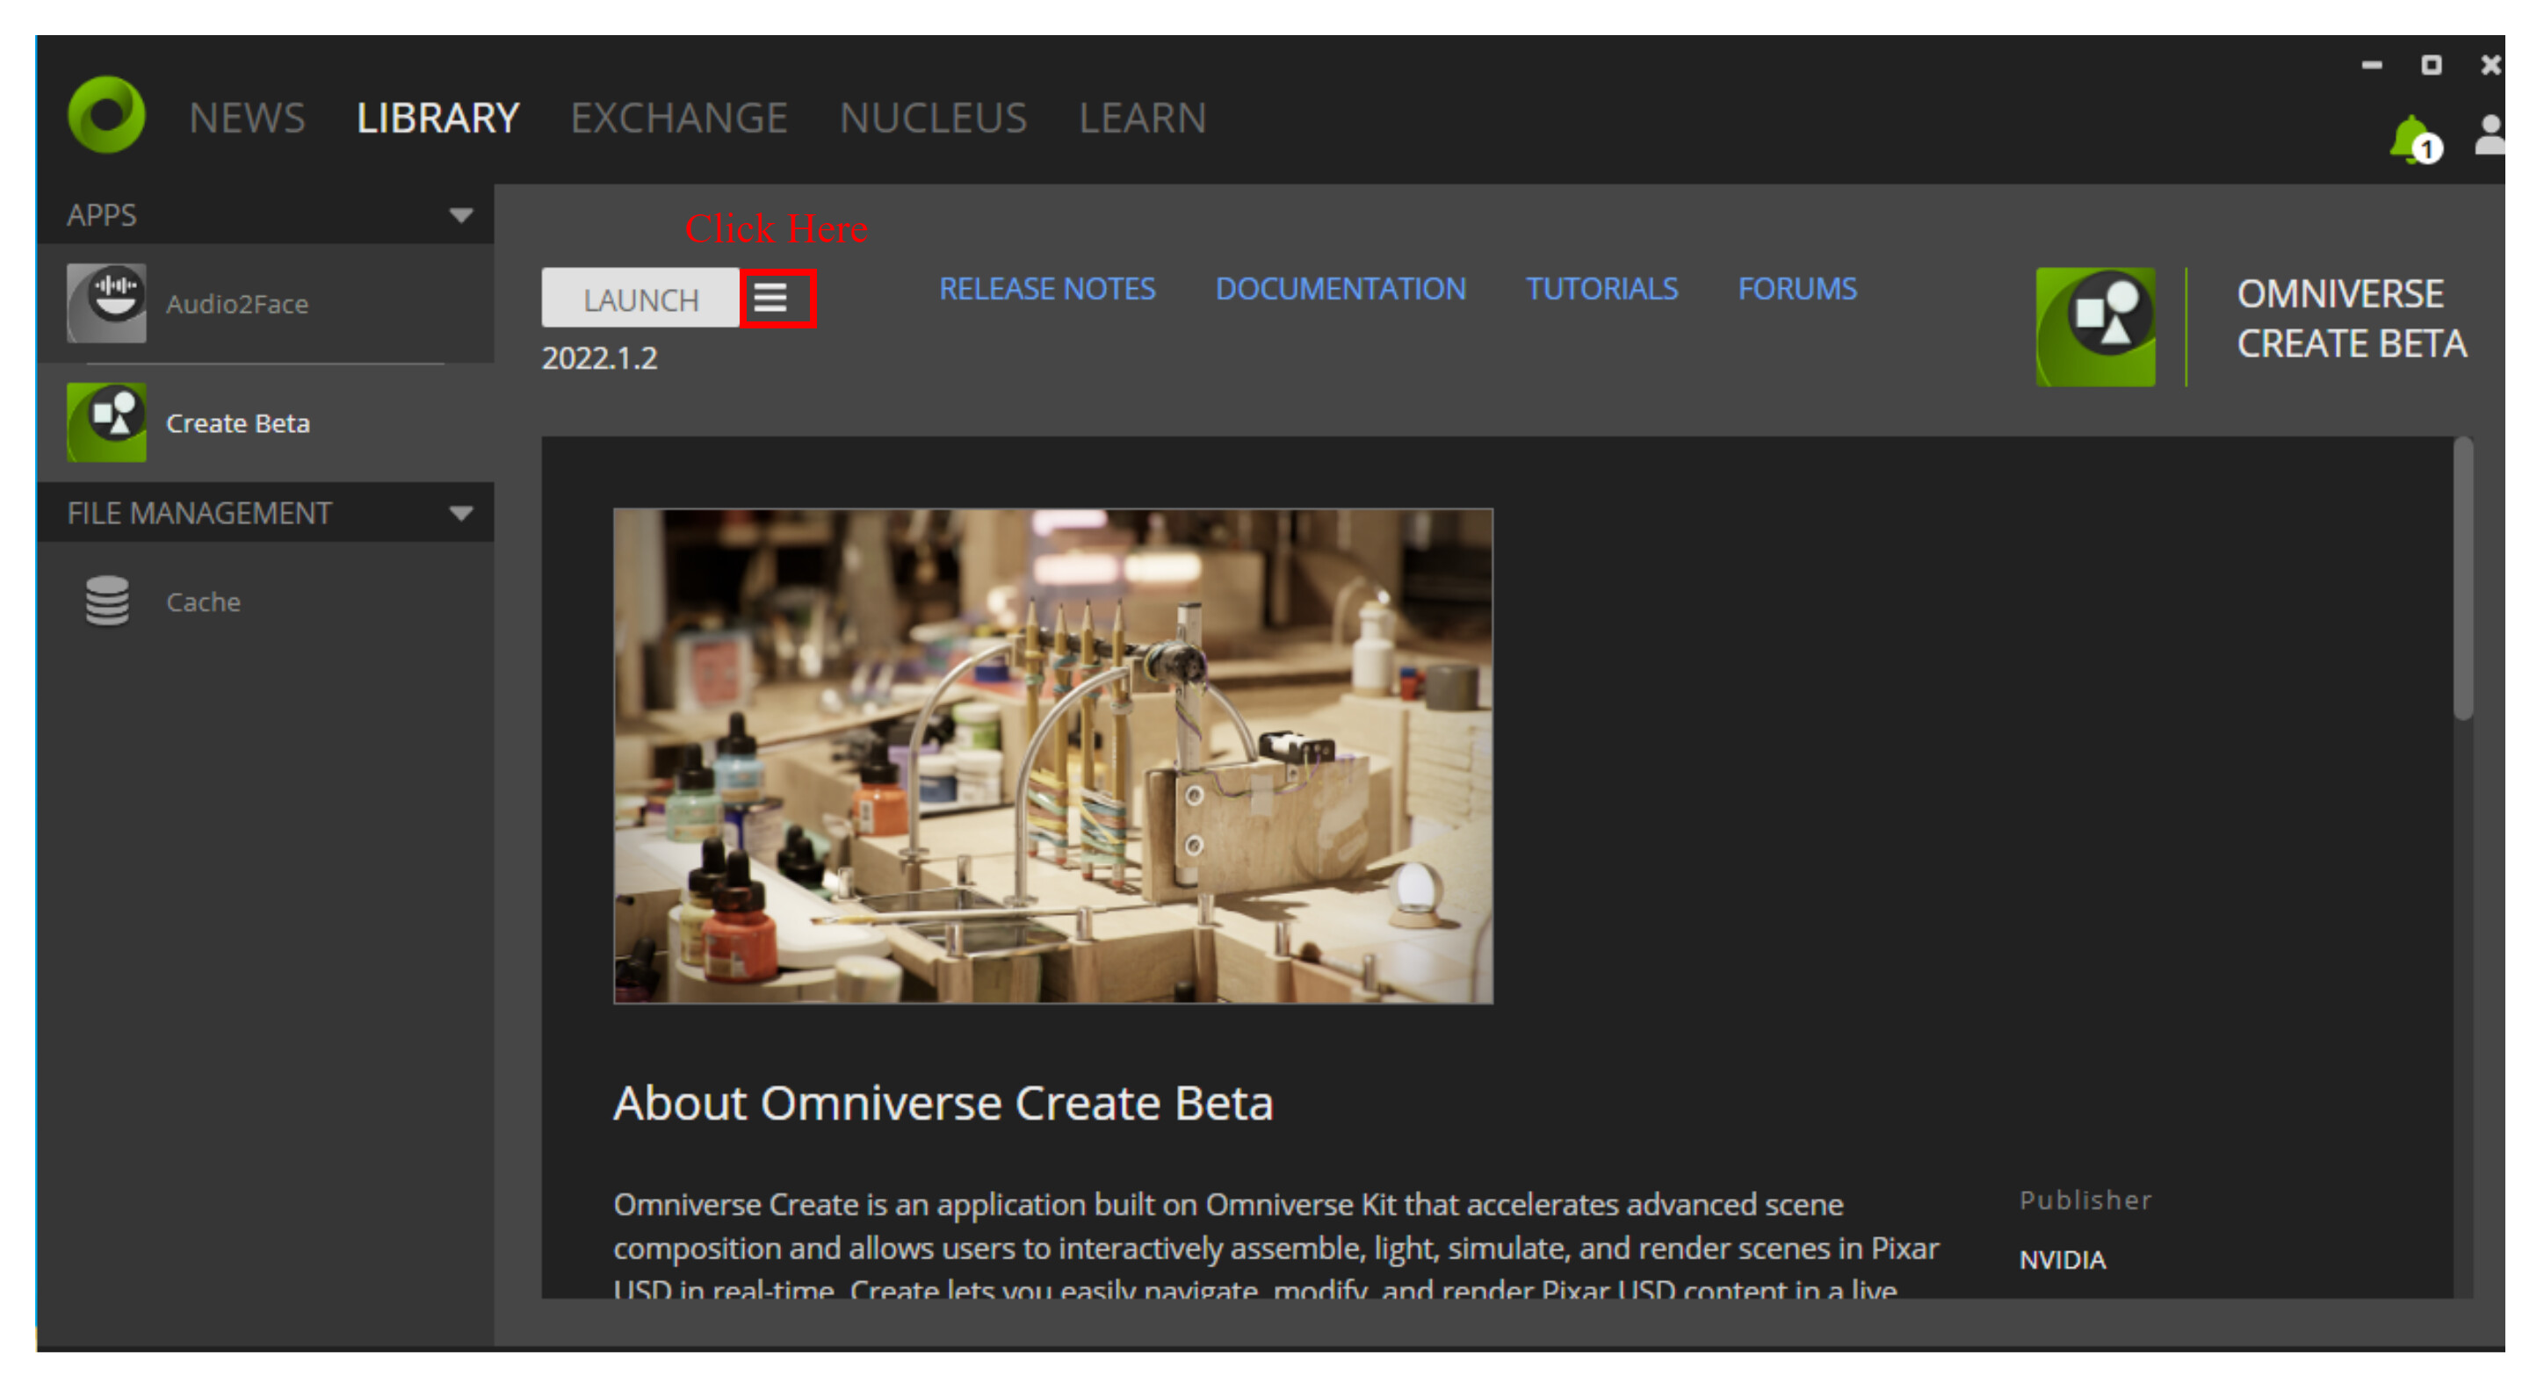Click the Omniverse green logo icon
Viewport: 2544px width, 1391px height.
(105, 116)
